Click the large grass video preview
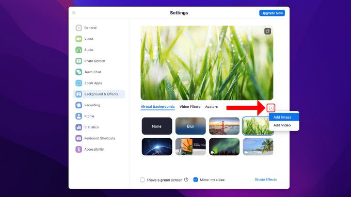Viewport: 351px width, 197px height. coord(207,63)
